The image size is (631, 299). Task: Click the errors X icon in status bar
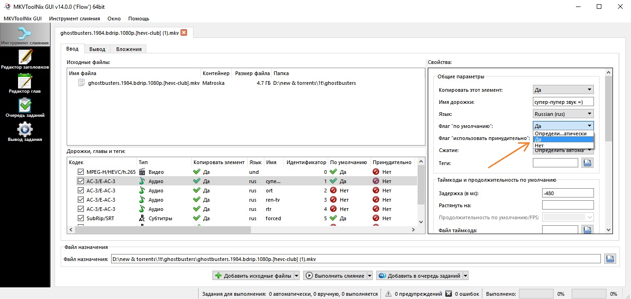448,294
